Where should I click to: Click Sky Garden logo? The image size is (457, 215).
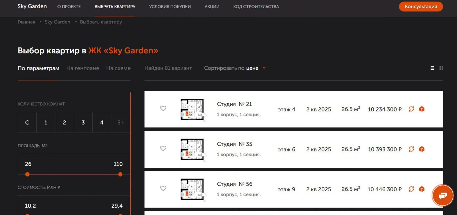pyautogui.click(x=32, y=6)
